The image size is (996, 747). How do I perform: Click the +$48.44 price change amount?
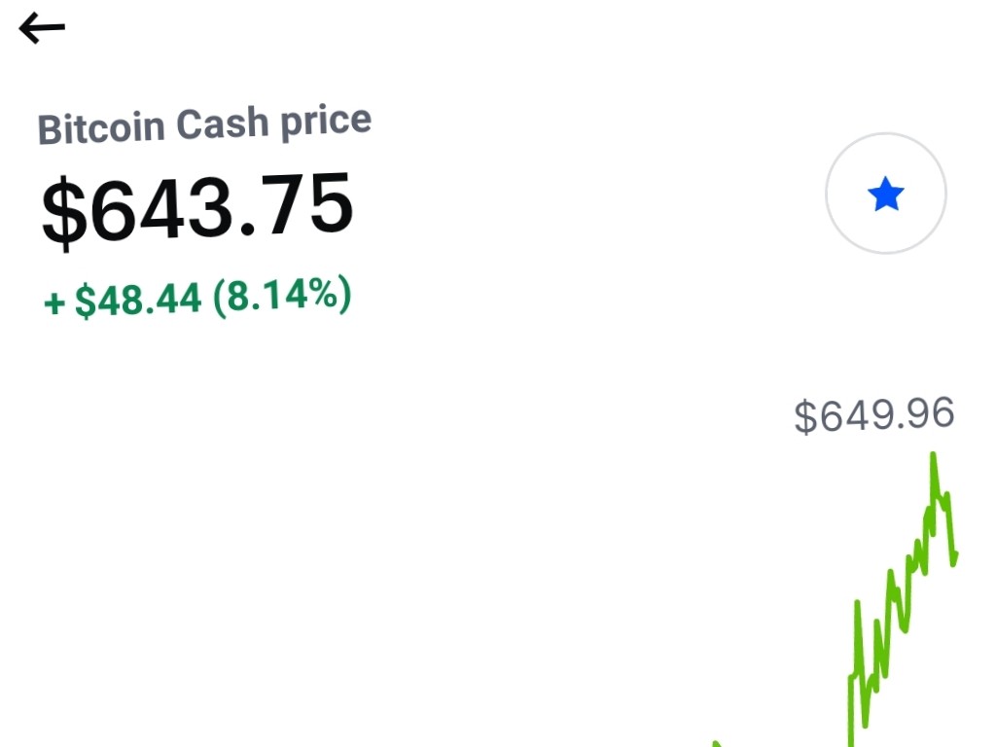(x=123, y=300)
